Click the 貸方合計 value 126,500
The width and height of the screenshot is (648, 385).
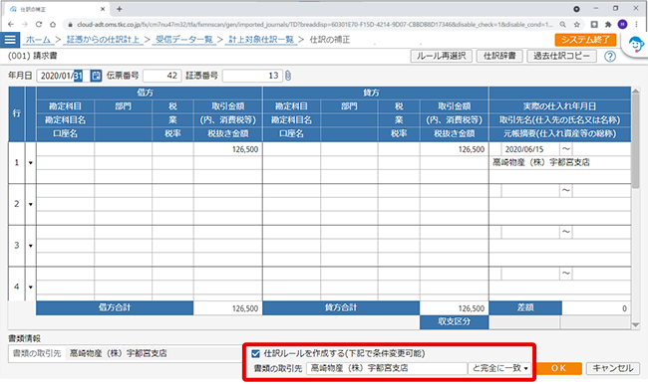pos(455,308)
